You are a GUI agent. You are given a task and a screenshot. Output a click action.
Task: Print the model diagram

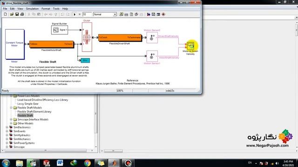(22, 14)
